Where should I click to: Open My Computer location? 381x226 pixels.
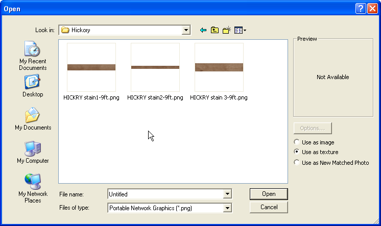coord(33,152)
